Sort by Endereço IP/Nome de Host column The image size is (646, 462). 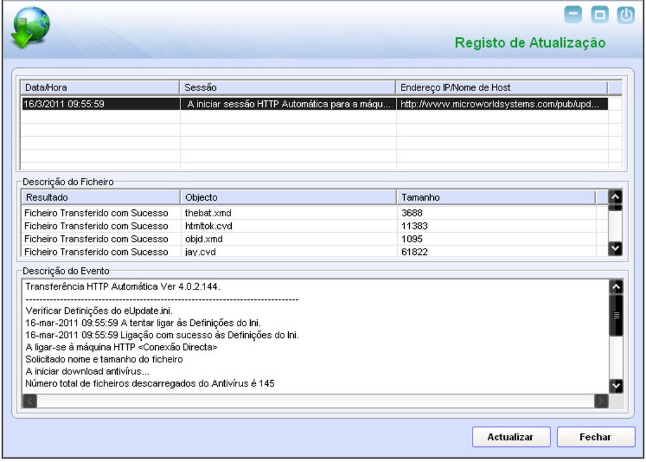tap(502, 87)
